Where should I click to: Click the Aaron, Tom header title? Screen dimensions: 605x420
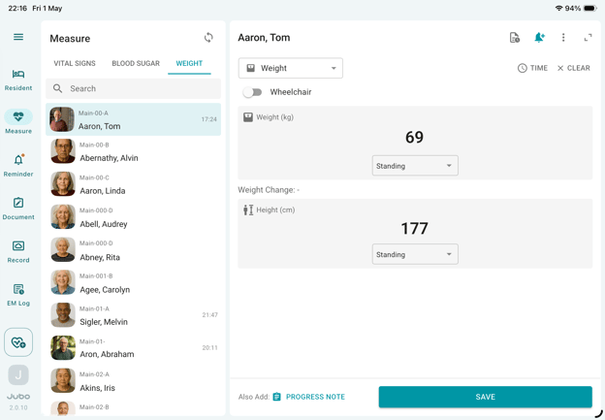tap(264, 38)
